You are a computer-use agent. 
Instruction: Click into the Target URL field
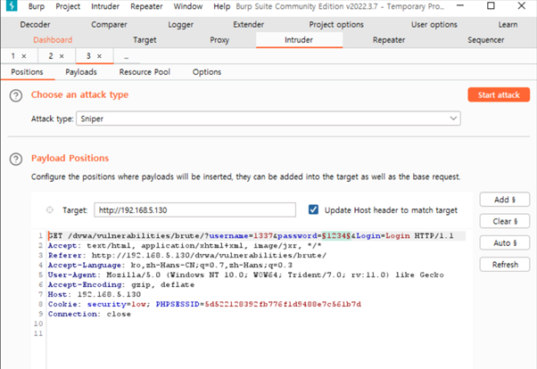point(194,209)
